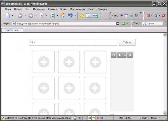
Task: Click the Yahoo search button on page
Action: pyautogui.click(x=127, y=42)
